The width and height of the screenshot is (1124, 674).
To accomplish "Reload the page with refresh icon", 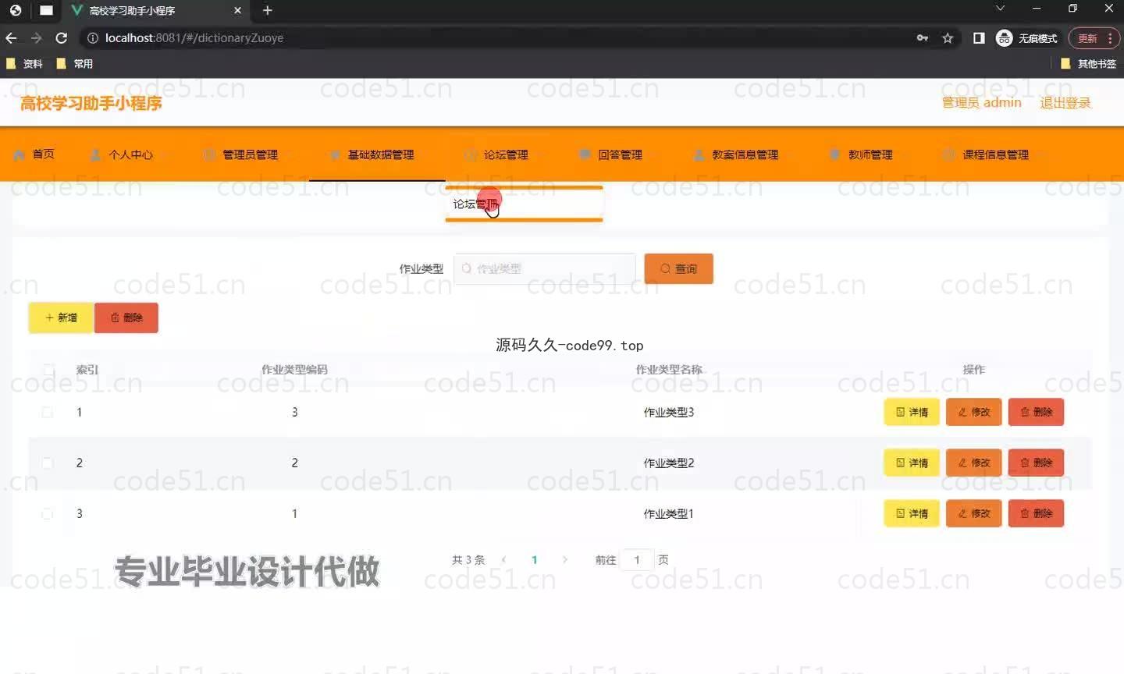I will pyautogui.click(x=62, y=37).
